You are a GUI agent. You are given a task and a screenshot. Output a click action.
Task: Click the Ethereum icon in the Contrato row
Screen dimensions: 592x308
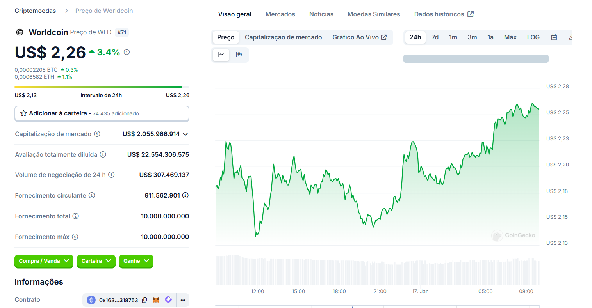(x=91, y=300)
